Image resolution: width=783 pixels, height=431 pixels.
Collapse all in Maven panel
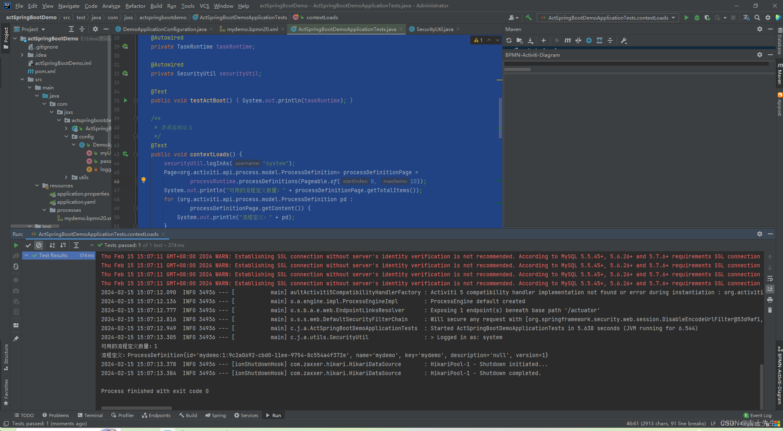pyautogui.click(x=610, y=40)
